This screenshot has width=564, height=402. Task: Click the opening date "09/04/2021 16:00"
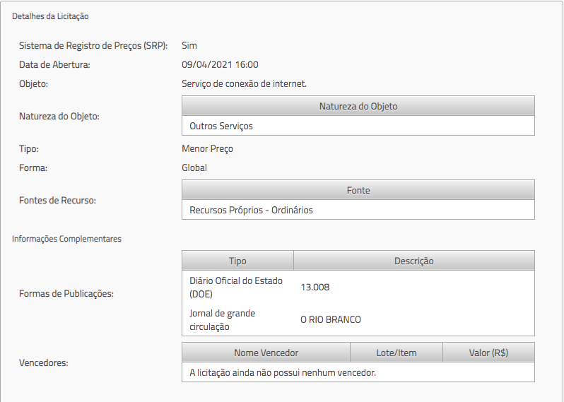pos(220,64)
